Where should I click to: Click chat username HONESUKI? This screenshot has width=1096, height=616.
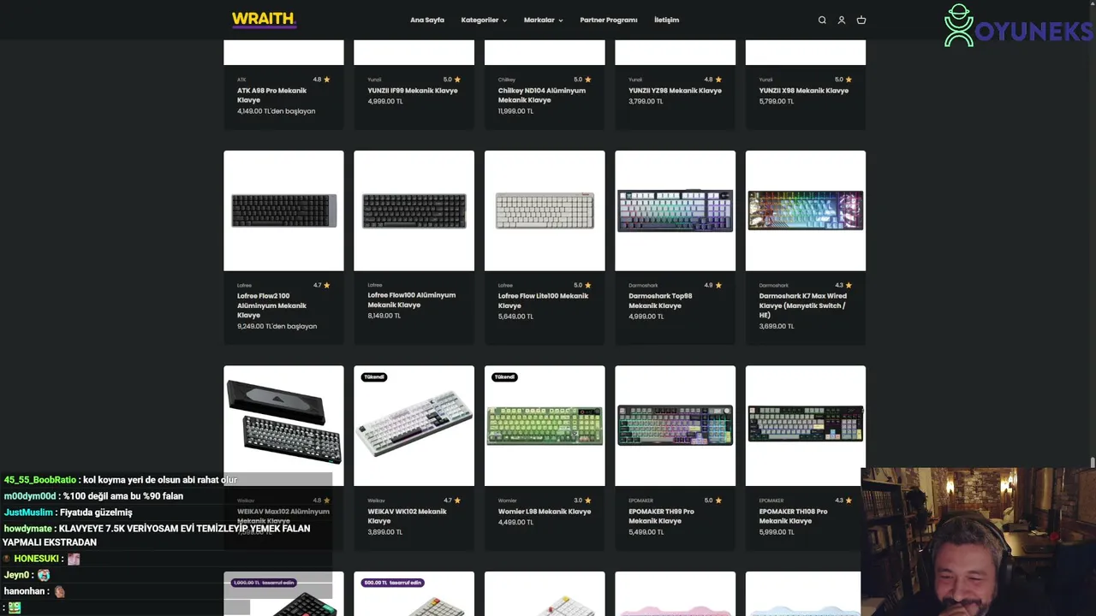(x=36, y=559)
